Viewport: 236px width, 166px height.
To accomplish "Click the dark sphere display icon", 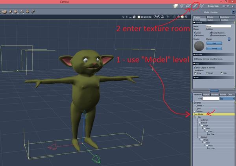I will click(x=186, y=17).
